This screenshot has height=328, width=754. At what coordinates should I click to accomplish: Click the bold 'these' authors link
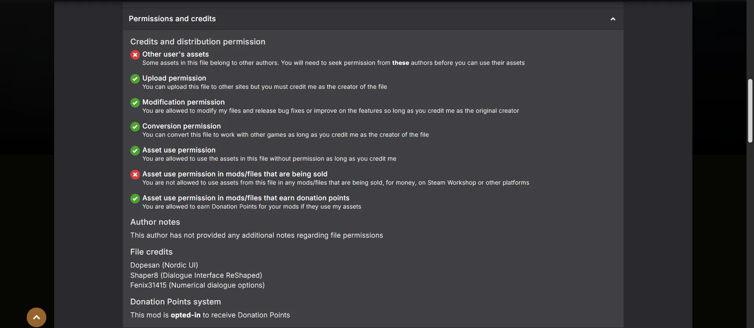[x=401, y=63]
